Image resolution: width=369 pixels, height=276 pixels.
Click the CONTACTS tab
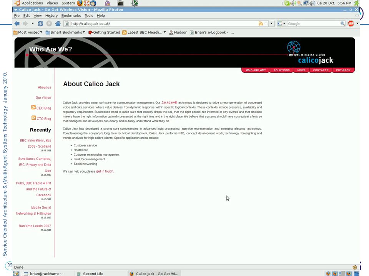pos(321,70)
